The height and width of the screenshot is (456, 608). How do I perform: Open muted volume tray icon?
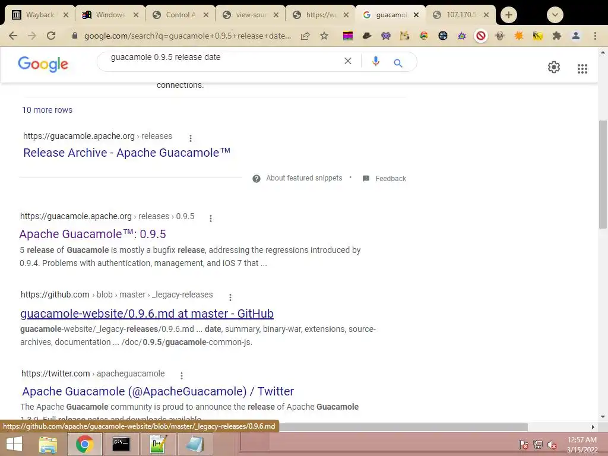click(x=552, y=445)
